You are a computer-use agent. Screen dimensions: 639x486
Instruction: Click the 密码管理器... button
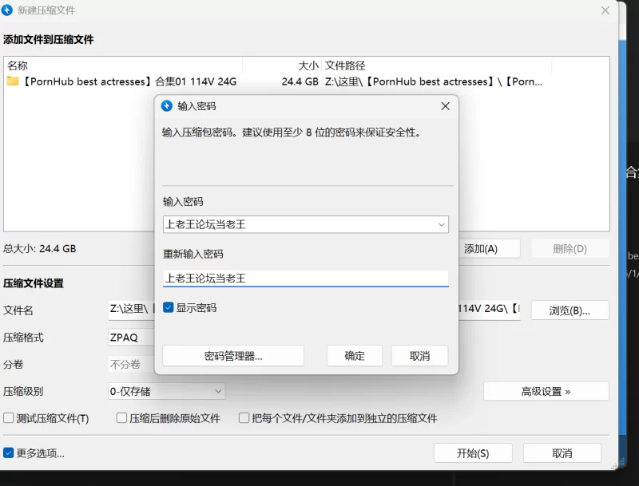coord(233,356)
